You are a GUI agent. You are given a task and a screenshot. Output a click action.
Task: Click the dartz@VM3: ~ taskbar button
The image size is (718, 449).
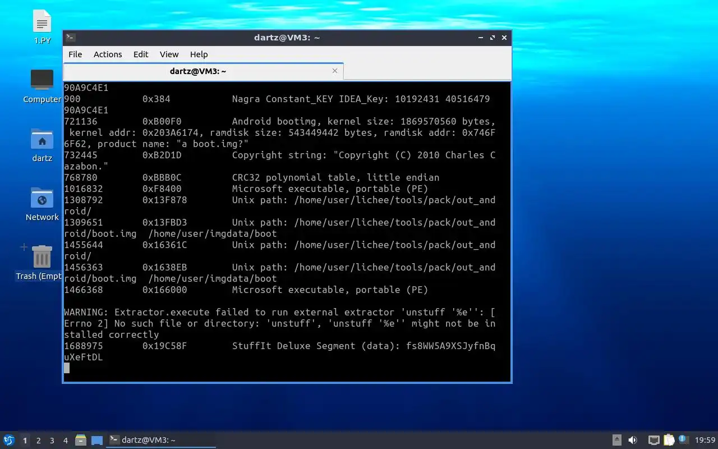tap(162, 440)
